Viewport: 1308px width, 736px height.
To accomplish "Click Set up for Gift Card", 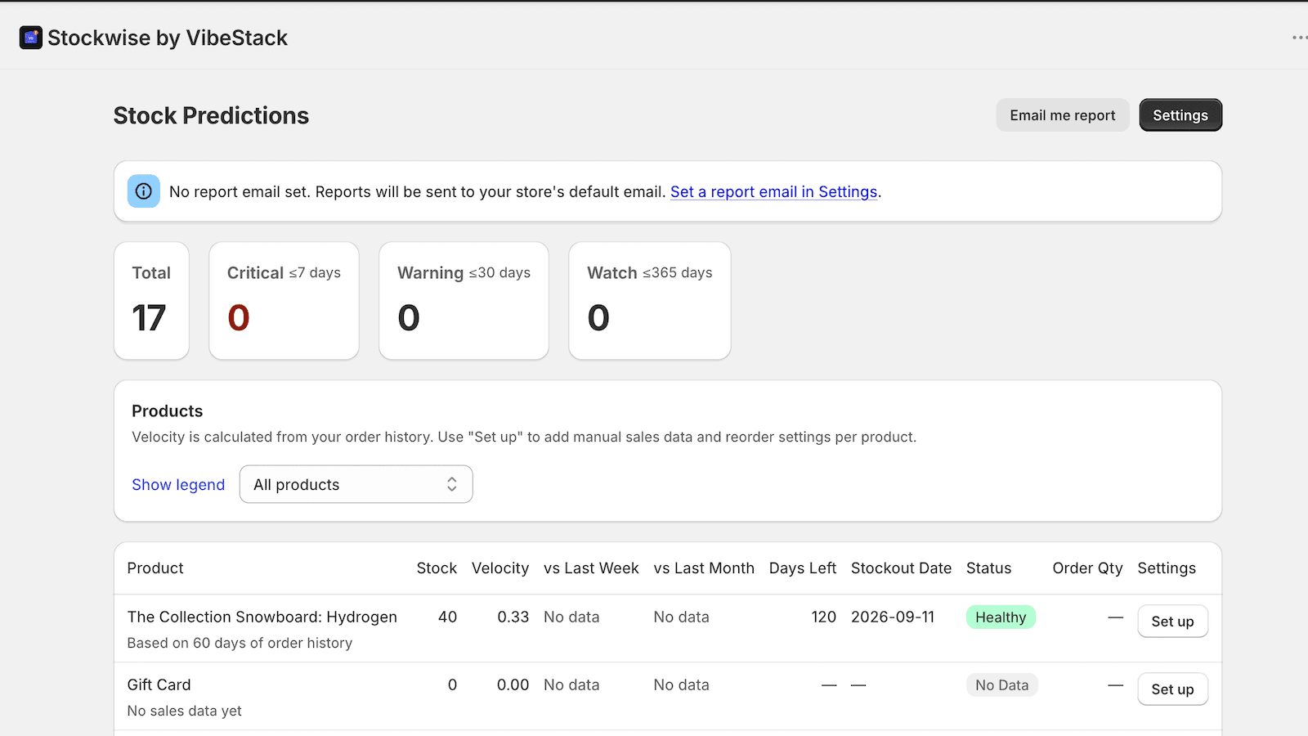I will click(x=1173, y=689).
